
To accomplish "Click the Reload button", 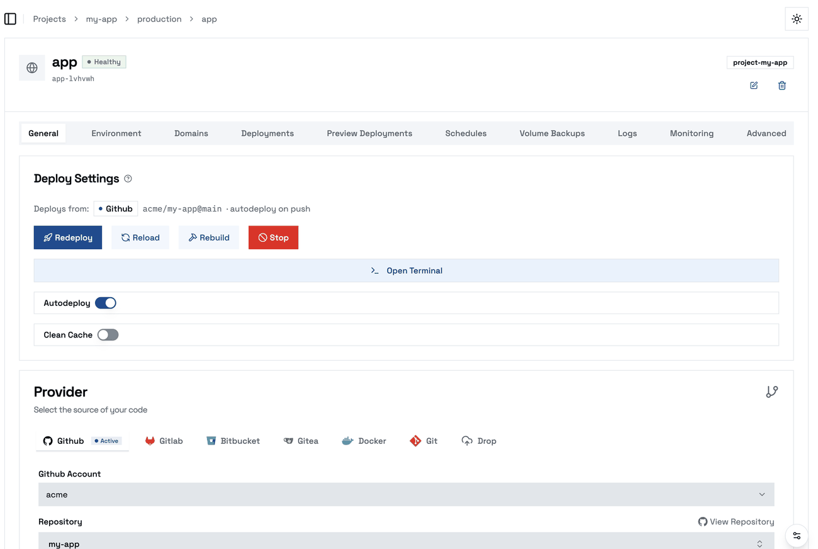I will tap(140, 237).
